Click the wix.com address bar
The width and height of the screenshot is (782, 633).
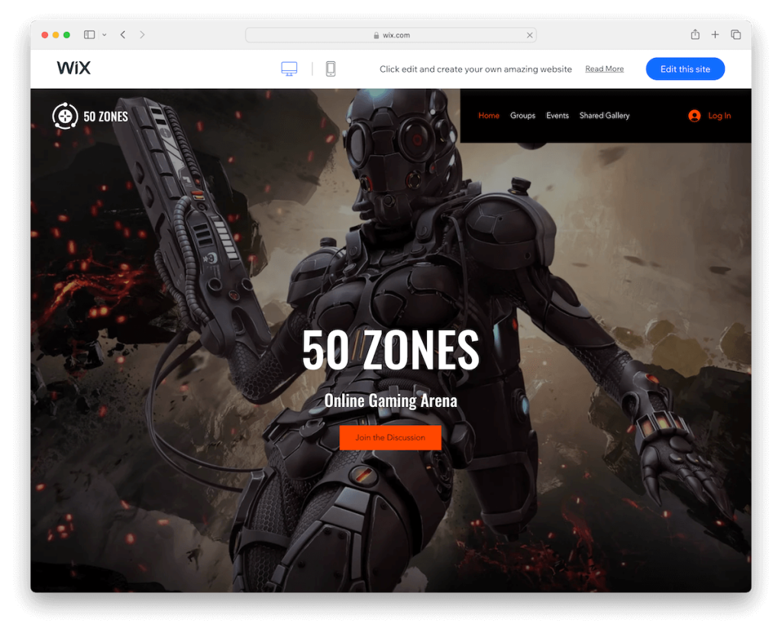390,35
